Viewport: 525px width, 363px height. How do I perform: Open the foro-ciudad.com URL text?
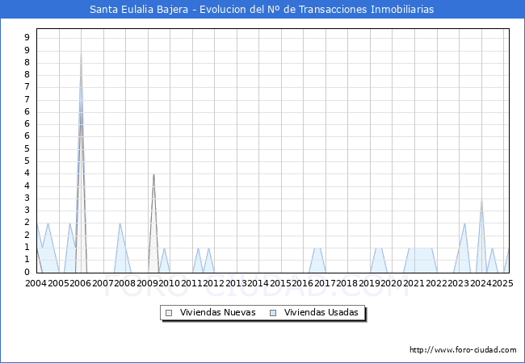[x=463, y=349]
